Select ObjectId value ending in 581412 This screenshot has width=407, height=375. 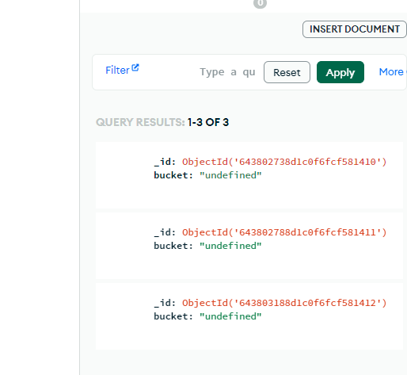pyautogui.click(x=284, y=303)
